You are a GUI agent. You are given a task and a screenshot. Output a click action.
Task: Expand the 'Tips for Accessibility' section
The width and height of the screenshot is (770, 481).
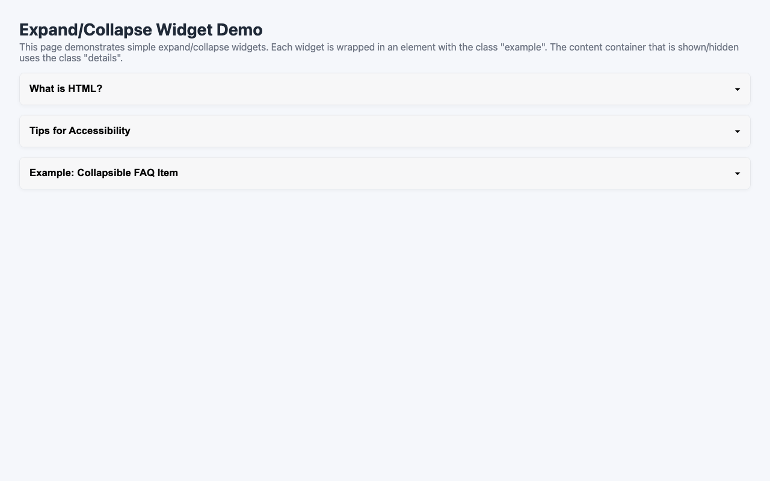(x=385, y=130)
